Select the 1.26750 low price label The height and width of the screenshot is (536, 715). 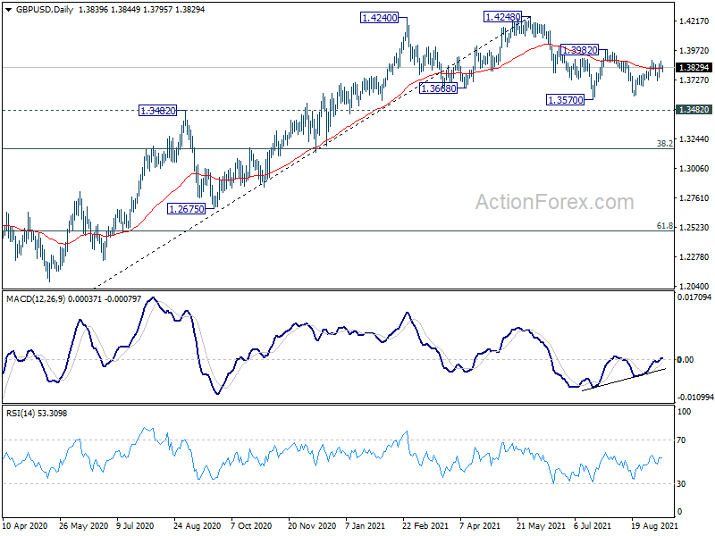click(187, 209)
